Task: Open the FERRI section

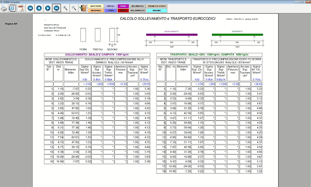Action: (110, 10)
